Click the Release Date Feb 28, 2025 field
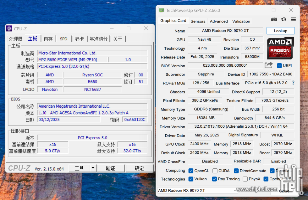 pyautogui.click(x=202, y=57)
